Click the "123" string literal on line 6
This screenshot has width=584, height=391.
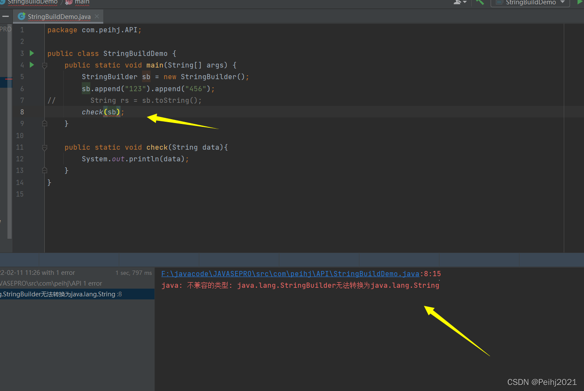pyautogui.click(x=136, y=89)
